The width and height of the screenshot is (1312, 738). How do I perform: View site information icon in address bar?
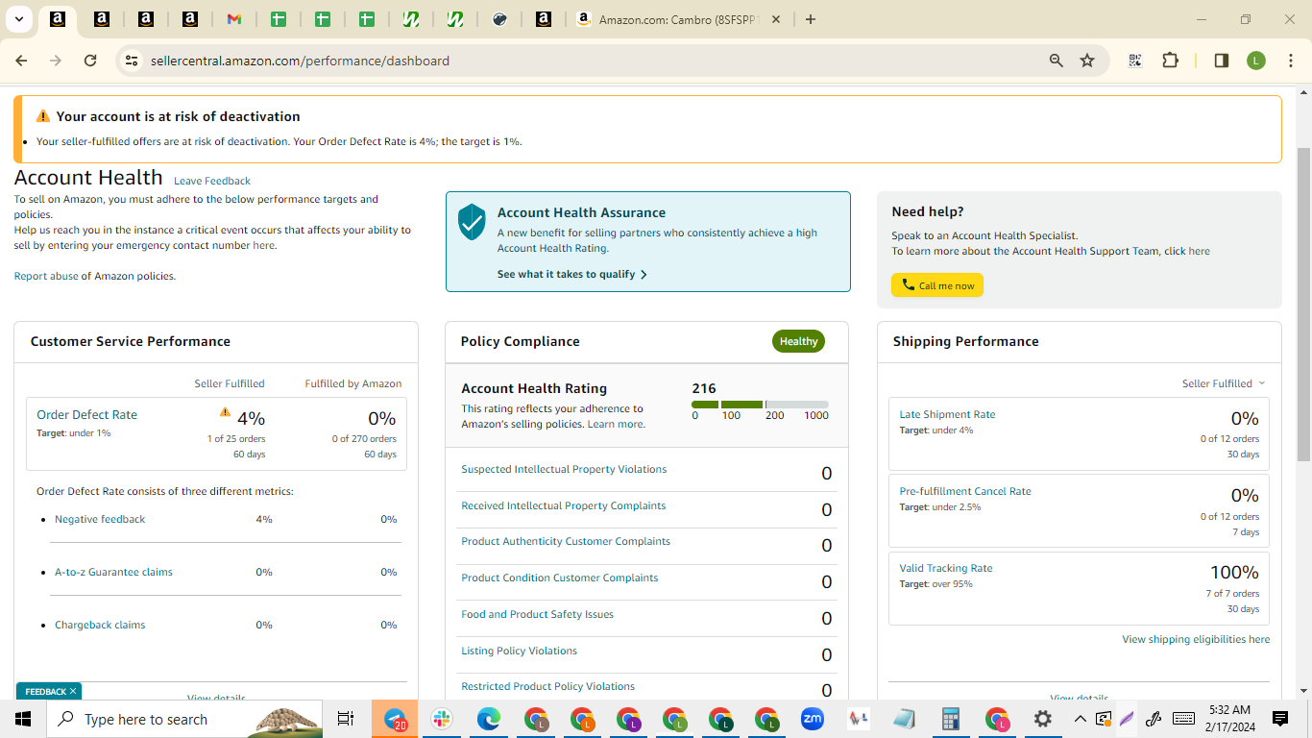coord(132,61)
